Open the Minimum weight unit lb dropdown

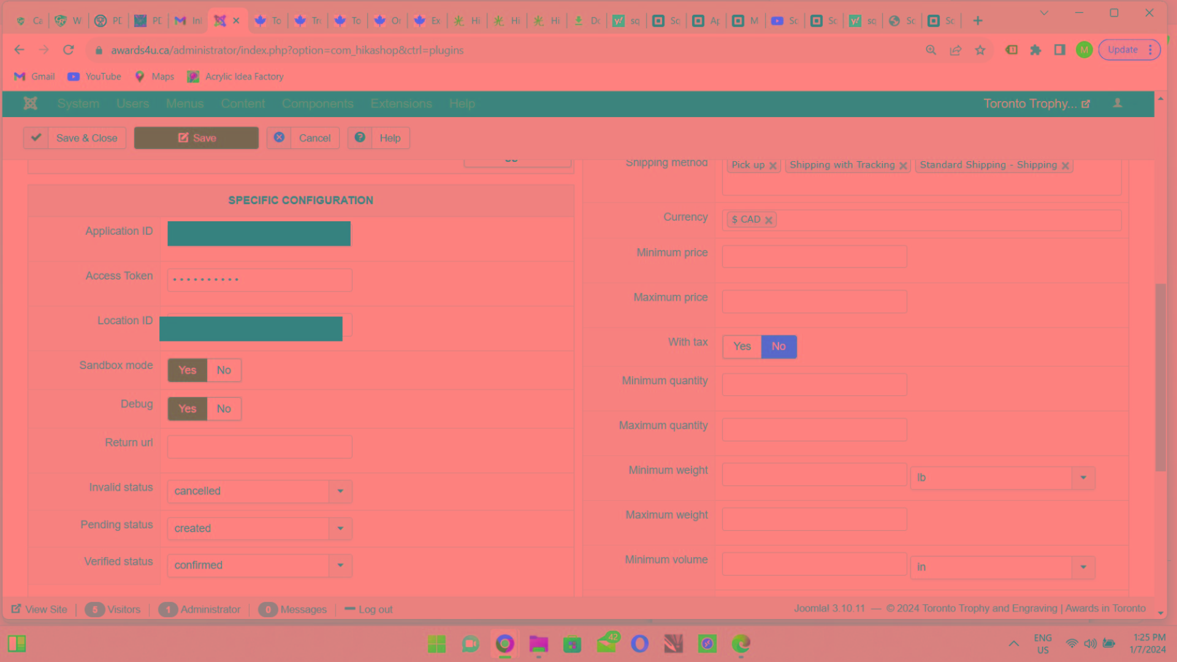(x=1083, y=477)
